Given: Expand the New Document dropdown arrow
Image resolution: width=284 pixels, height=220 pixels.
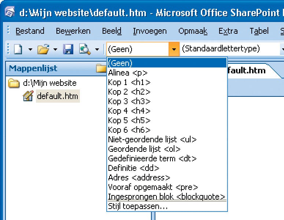Looking at the screenshot, I should pos(30,49).
